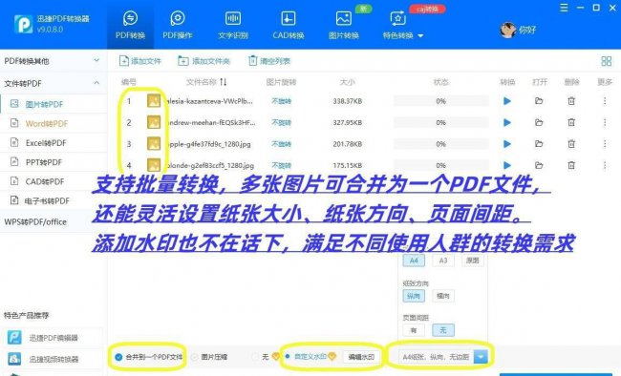Delete the apple-g4fe37fd9c file row

click(x=571, y=144)
